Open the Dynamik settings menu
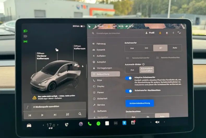206x138 pixels. tap(99, 50)
